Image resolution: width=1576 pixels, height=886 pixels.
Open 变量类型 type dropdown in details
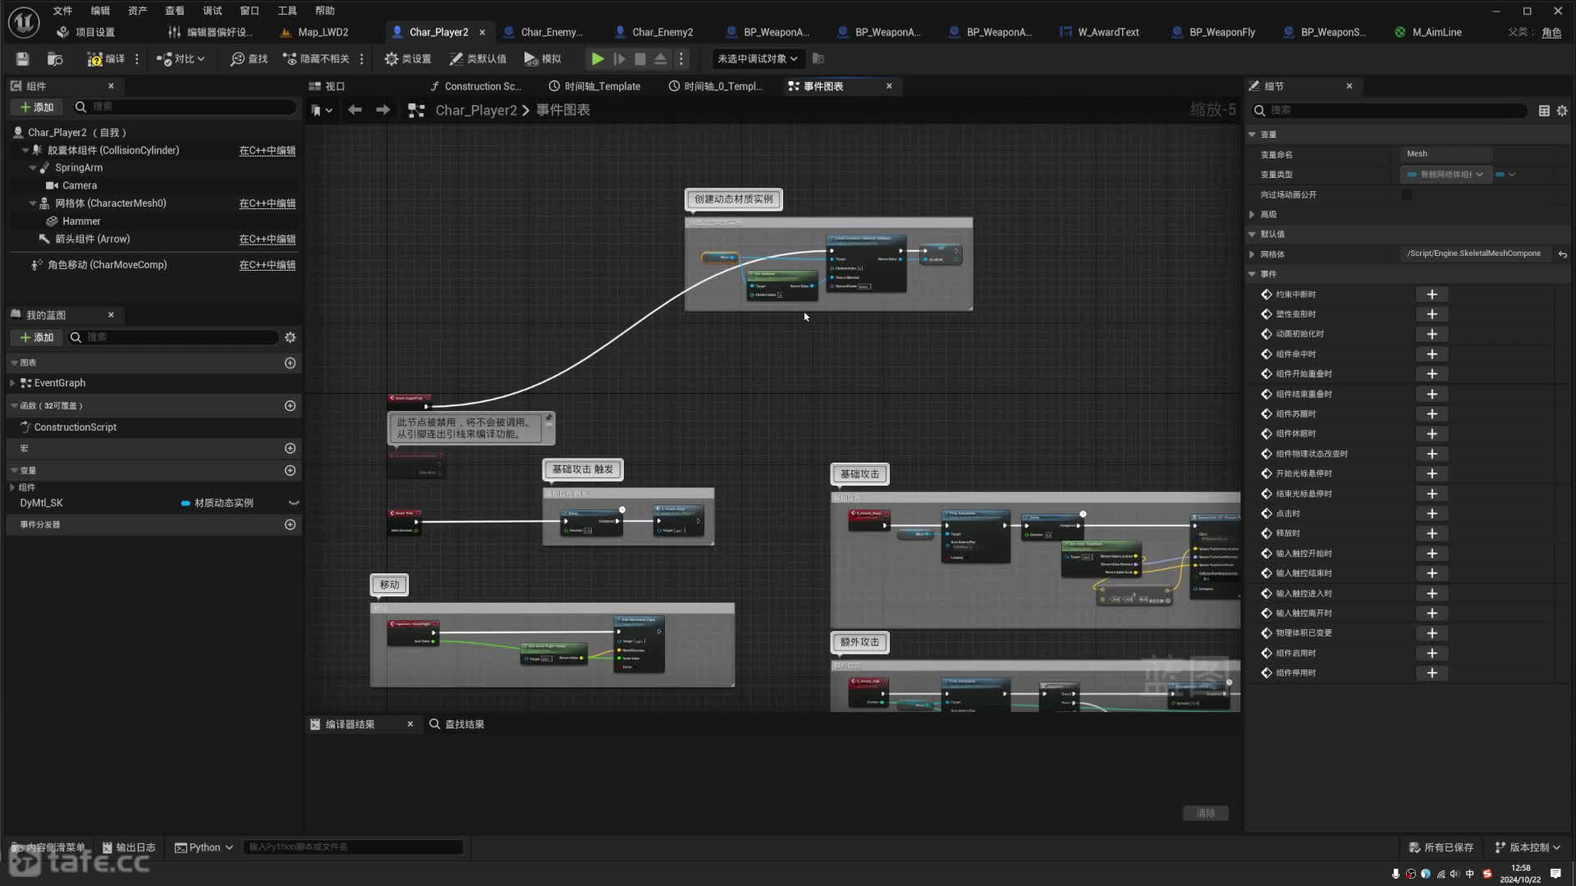[1445, 174]
